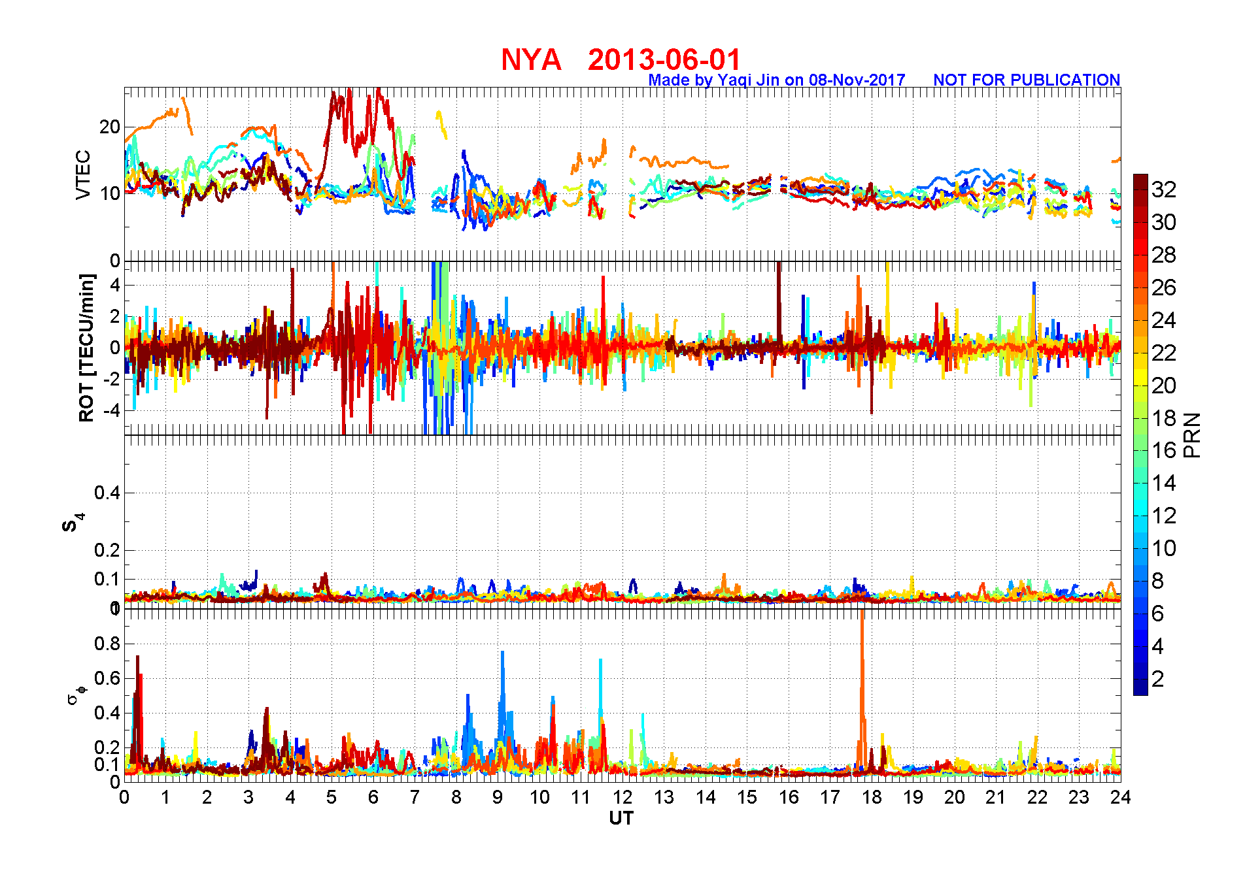This screenshot has height=869, width=1245.
Task: Click the sigma phi y-axis tick 0.8
Action: coord(107,644)
